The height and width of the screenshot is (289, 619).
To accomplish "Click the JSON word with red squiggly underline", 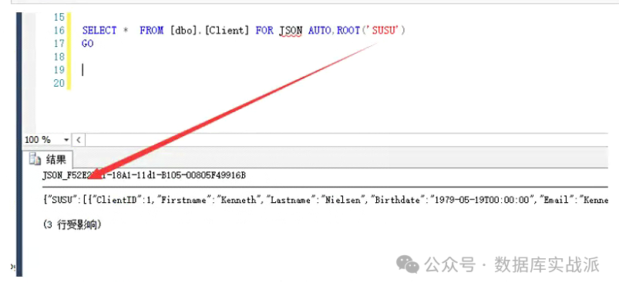I will [x=291, y=30].
